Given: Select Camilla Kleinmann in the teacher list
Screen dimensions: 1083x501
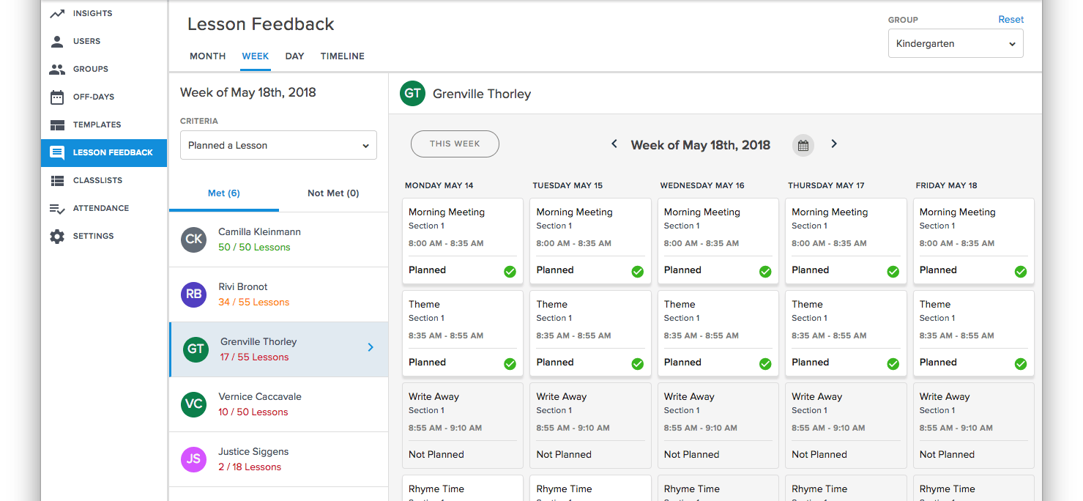Looking at the screenshot, I should click(278, 240).
